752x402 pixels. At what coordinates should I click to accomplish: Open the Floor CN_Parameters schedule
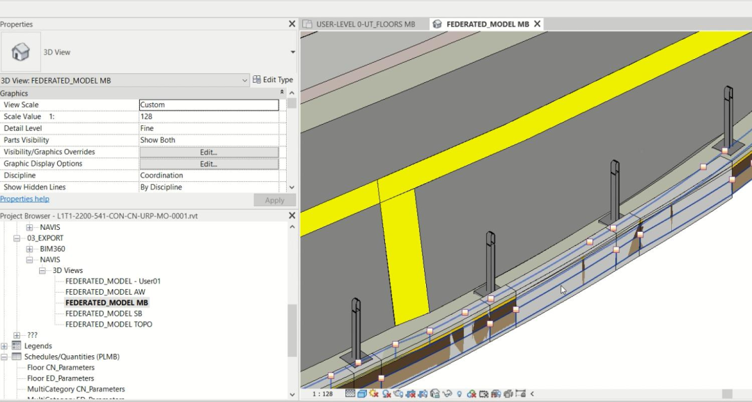pyautogui.click(x=61, y=367)
